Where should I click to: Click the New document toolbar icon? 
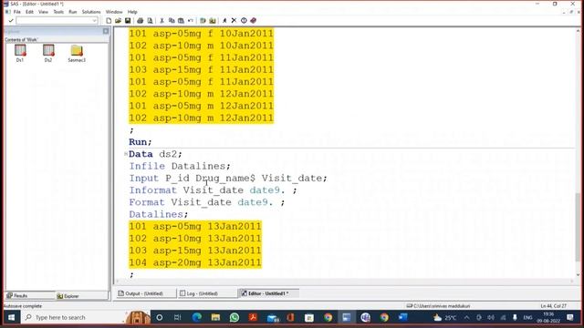click(x=109, y=20)
